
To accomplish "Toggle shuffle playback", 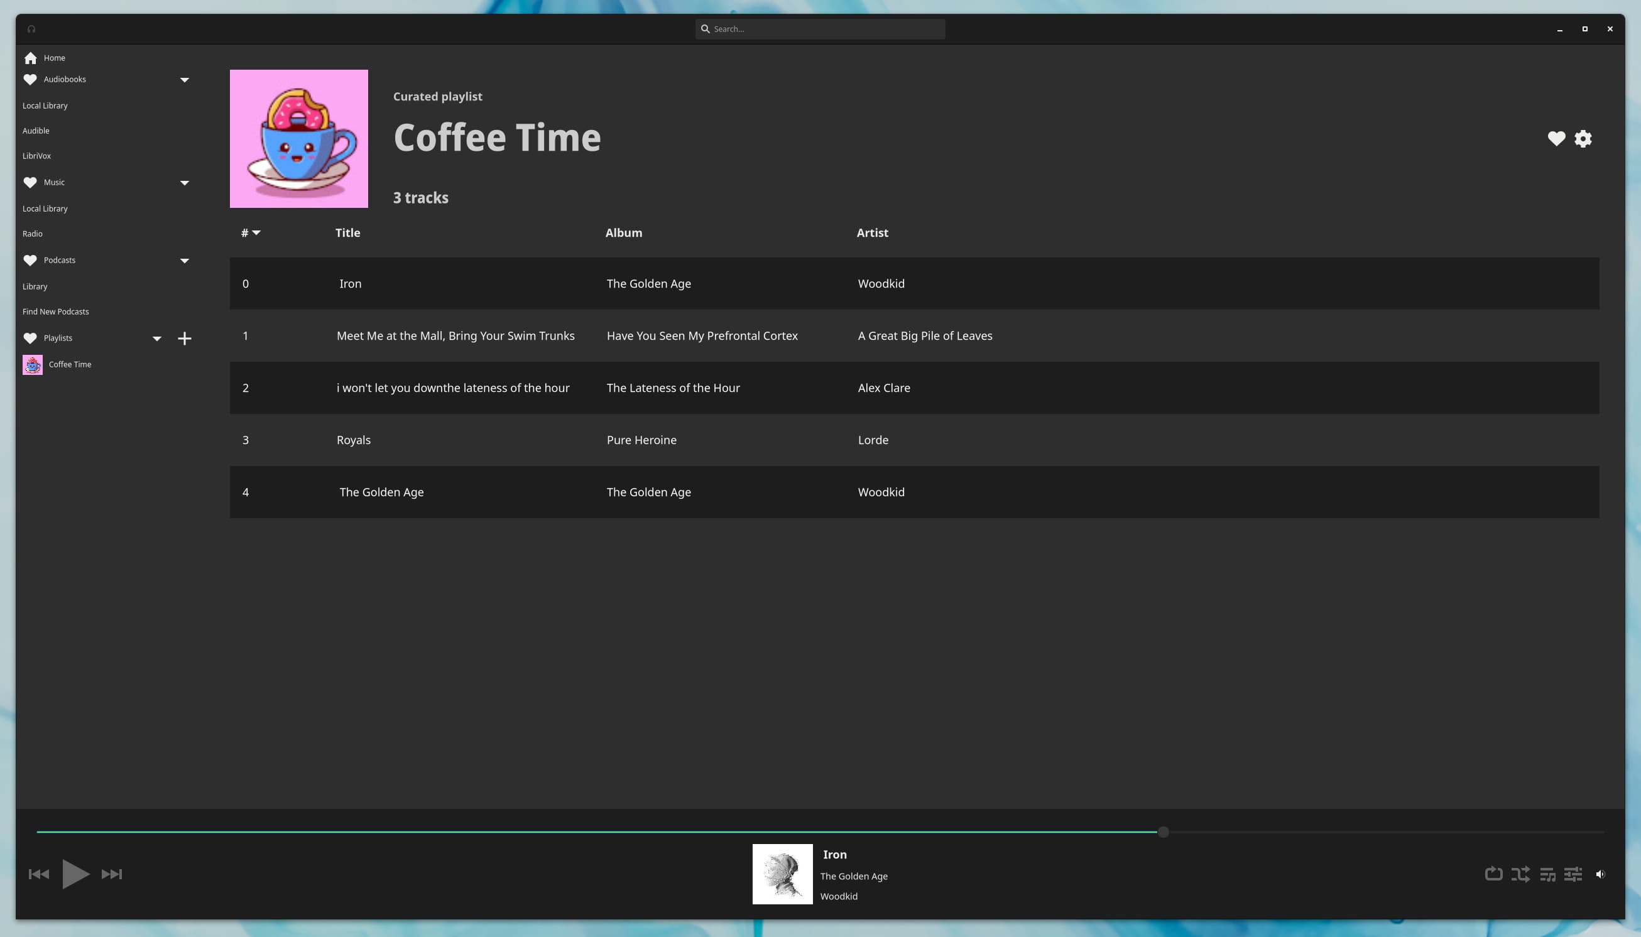I will click(1520, 874).
